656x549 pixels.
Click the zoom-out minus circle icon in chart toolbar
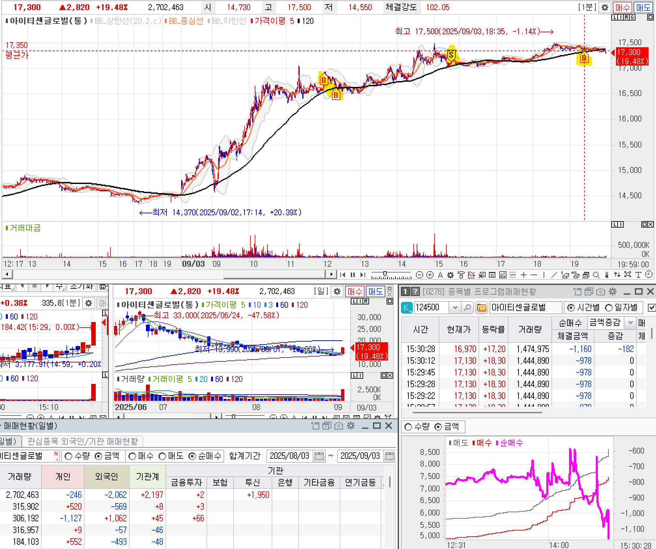click(x=420, y=275)
